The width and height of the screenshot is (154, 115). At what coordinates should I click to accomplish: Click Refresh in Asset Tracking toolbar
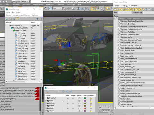click(x=7, y=19)
